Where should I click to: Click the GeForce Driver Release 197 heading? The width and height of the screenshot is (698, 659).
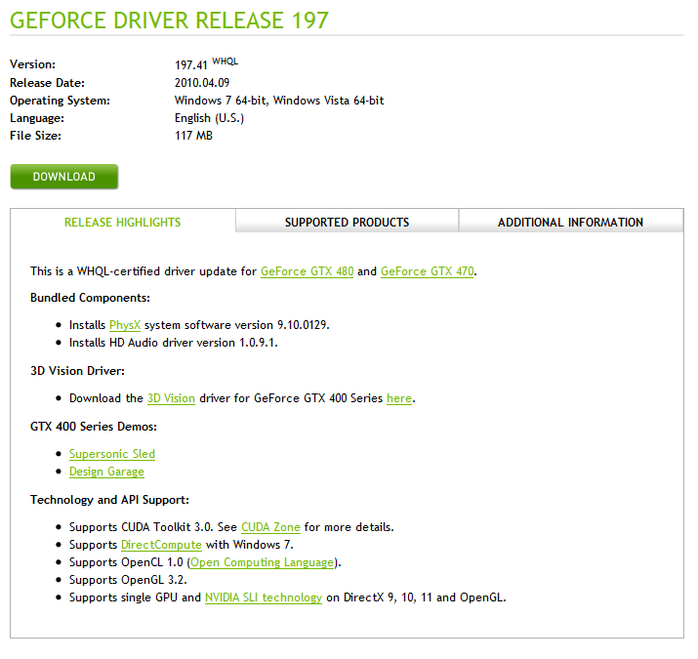point(169,21)
